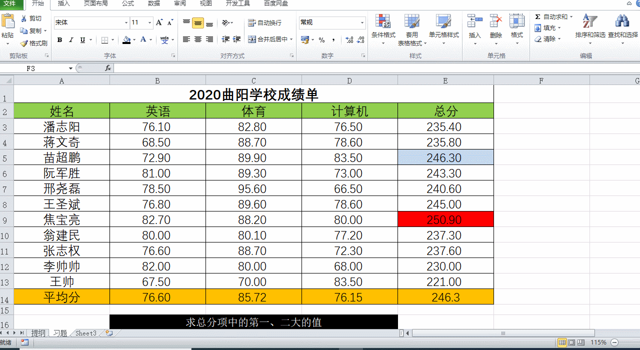
Task: Open the number format dropdown (常规)
Action: point(362,22)
